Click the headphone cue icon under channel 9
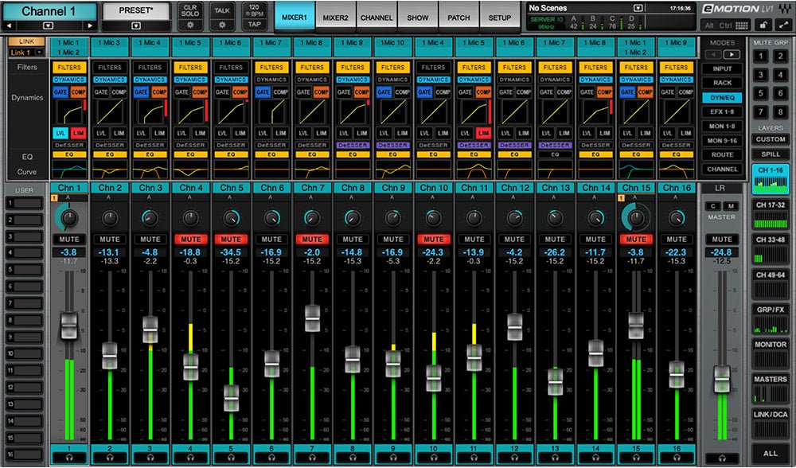Screen dimensions: 796x468 (x=393, y=458)
